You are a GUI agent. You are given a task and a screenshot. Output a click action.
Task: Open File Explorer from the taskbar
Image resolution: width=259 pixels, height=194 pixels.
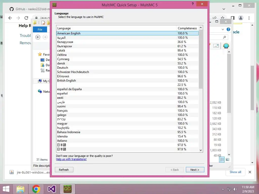pos(20,189)
